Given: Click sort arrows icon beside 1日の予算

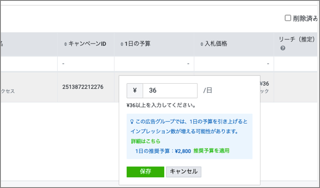Looking at the screenshot, I should [121, 44].
